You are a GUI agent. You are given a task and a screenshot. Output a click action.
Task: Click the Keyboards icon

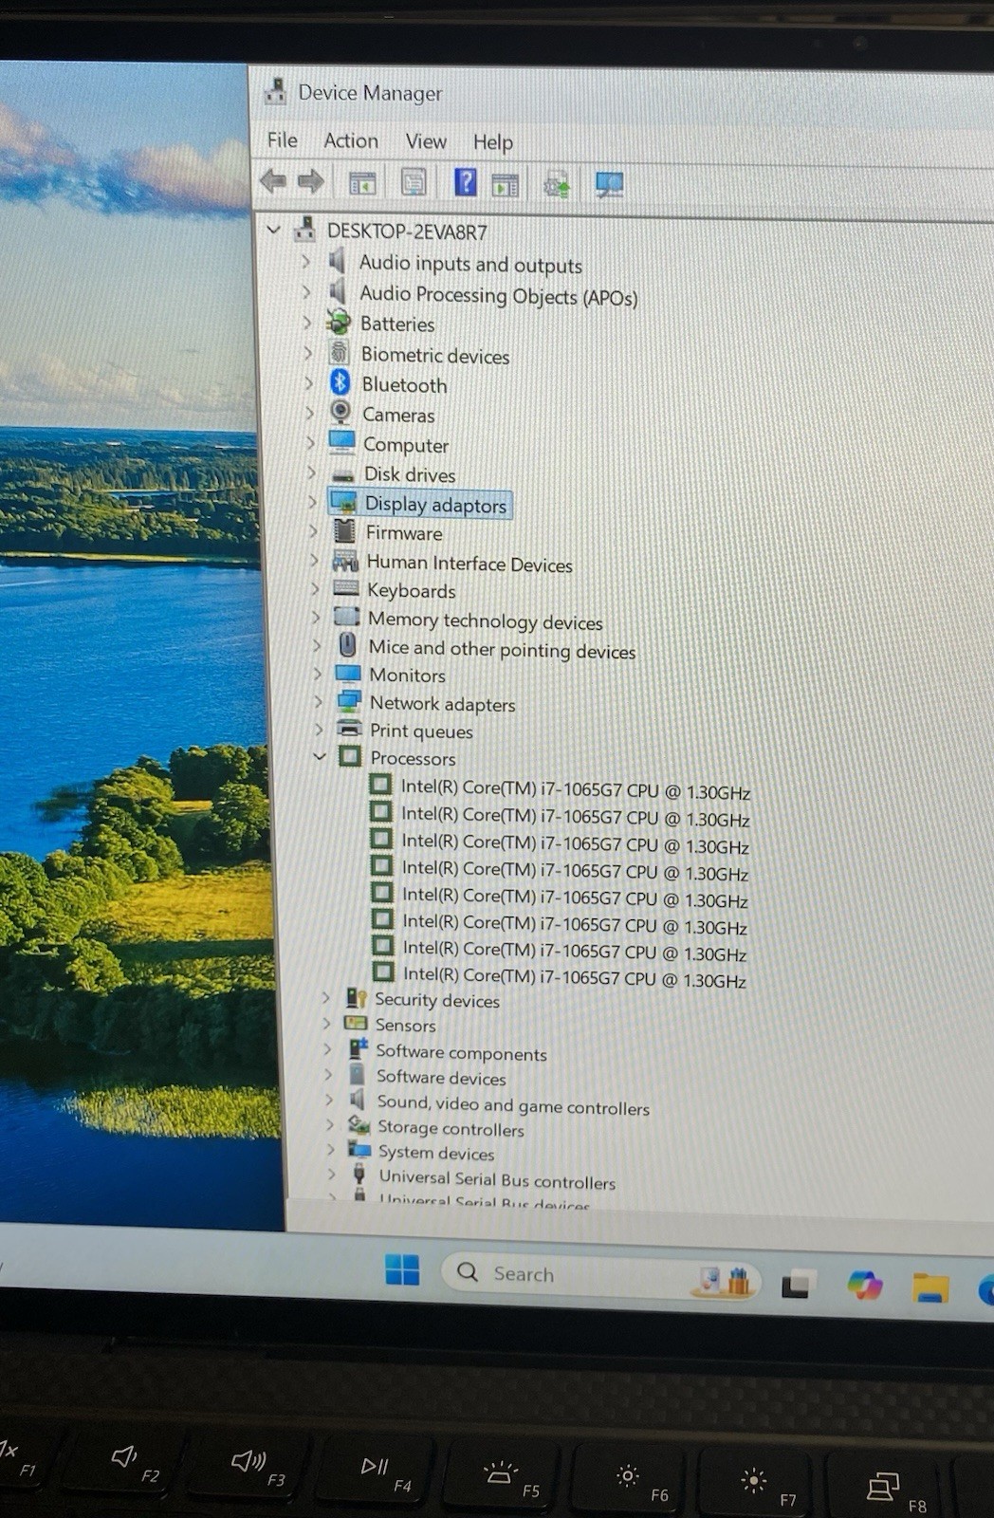(x=346, y=589)
